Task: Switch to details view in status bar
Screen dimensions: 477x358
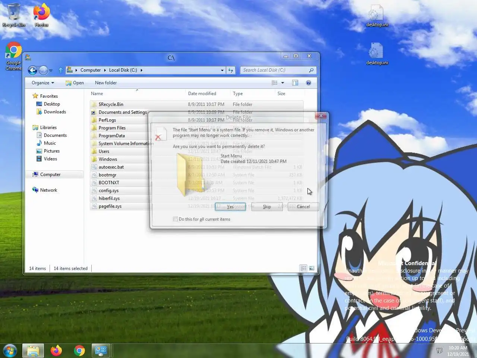Action: 303,268
